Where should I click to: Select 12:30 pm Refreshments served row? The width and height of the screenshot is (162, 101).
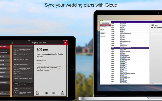[23, 70]
